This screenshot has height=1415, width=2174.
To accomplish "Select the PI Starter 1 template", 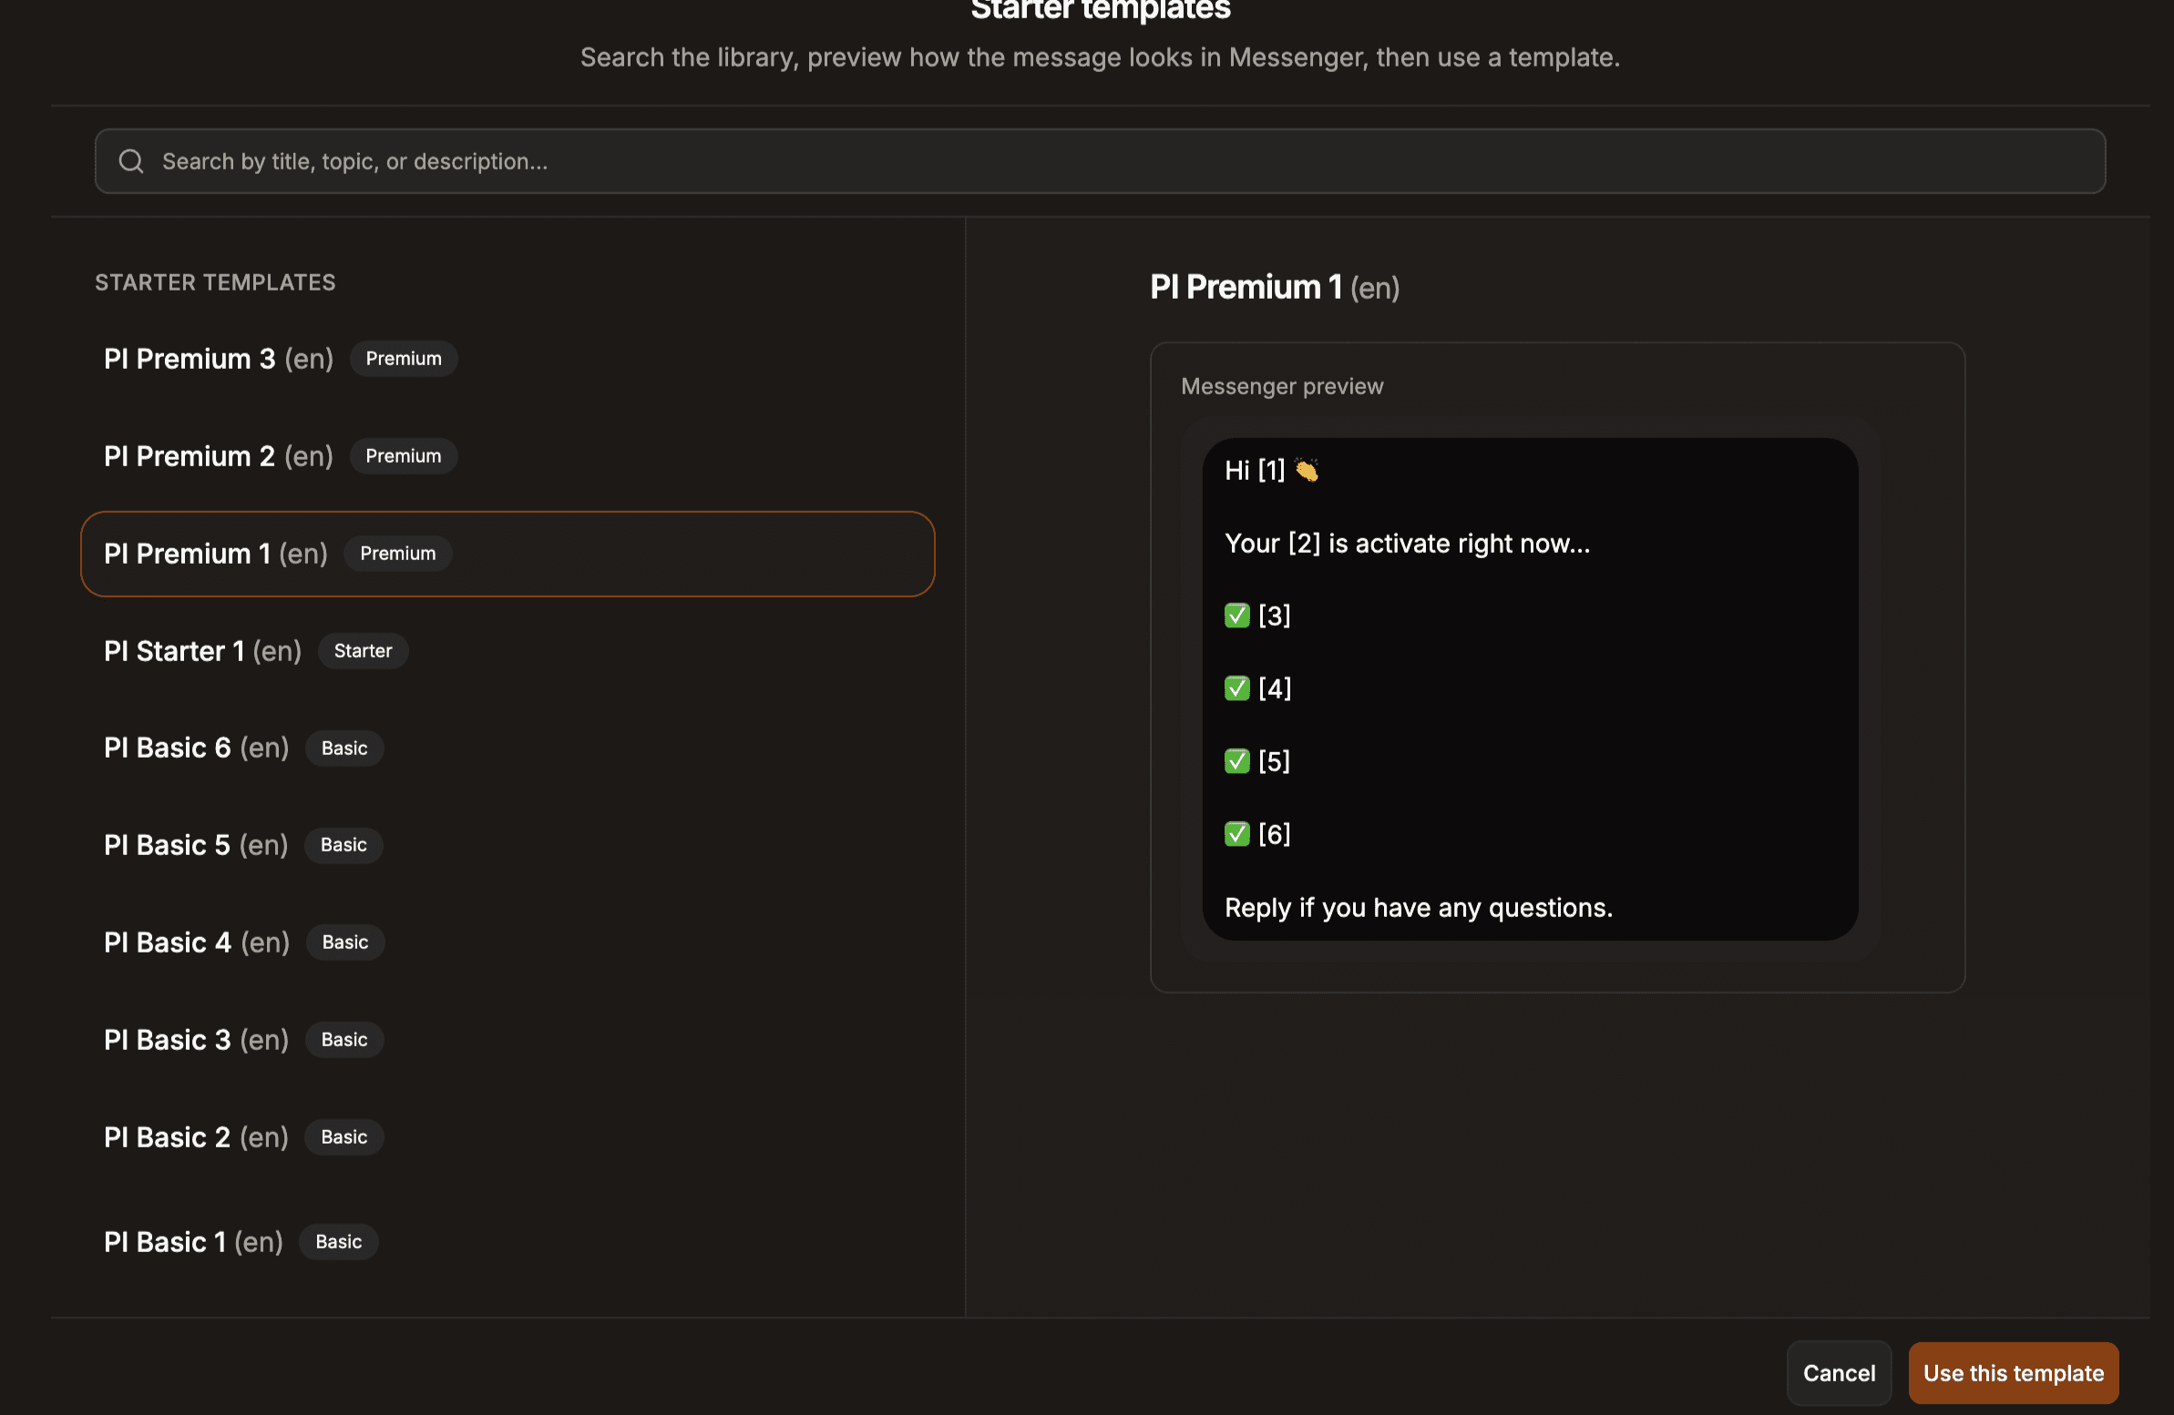I will (508, 651).
